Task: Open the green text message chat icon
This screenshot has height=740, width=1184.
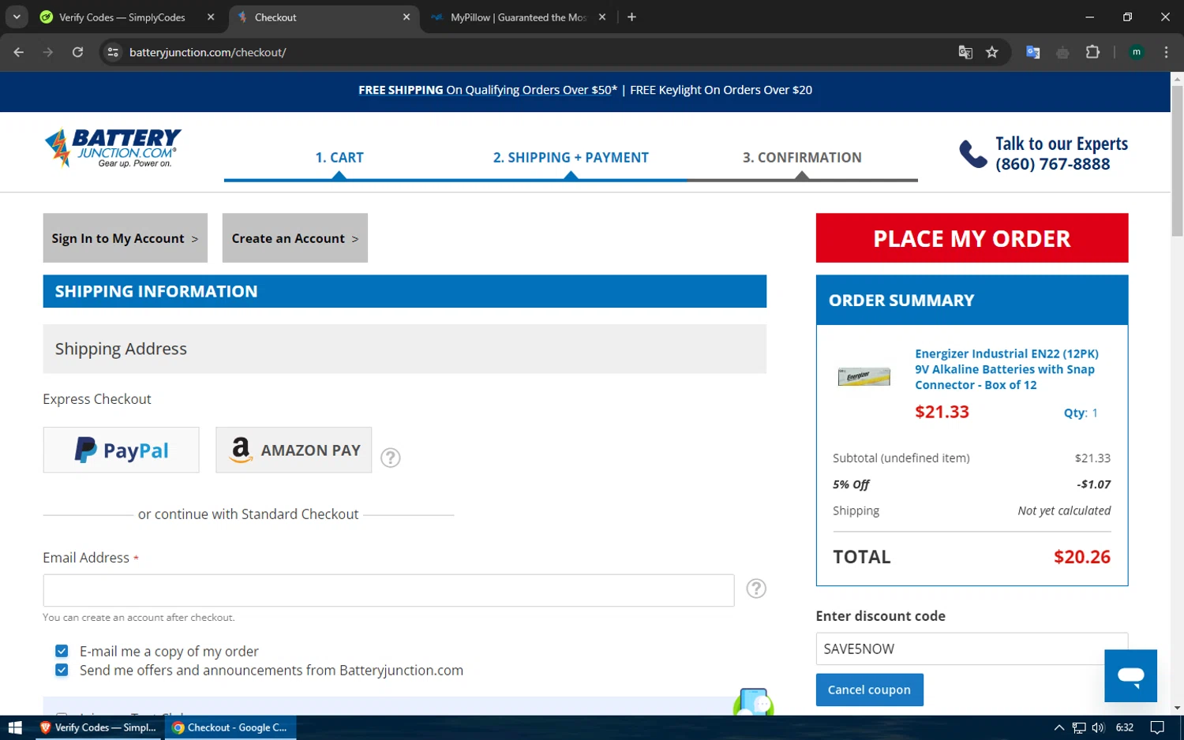Action: pyautogui.click(x=754, y=701)
